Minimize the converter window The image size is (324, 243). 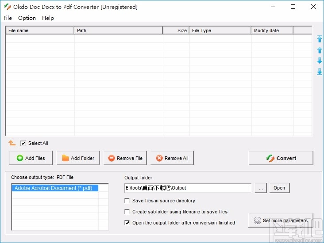point(273,7)
